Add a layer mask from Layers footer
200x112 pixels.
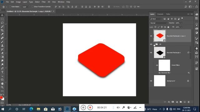point(173,102)
